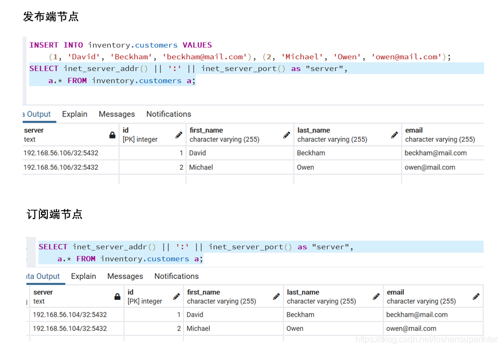Select publisher email column header
This screenshot has height=349, width=503.
click(443, 135)
